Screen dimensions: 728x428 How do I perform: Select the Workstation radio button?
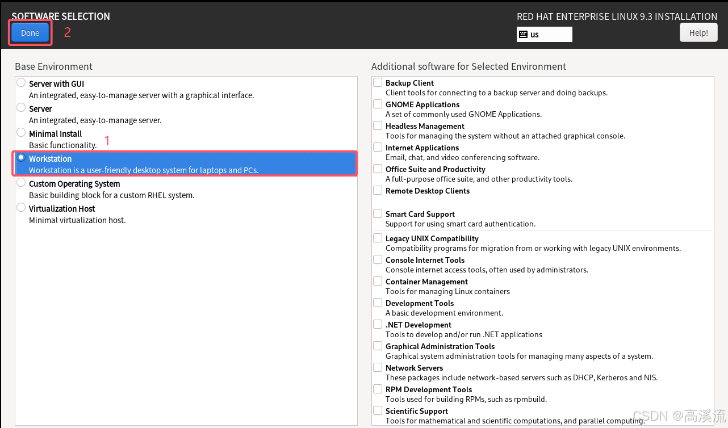[x=21, y=157]
